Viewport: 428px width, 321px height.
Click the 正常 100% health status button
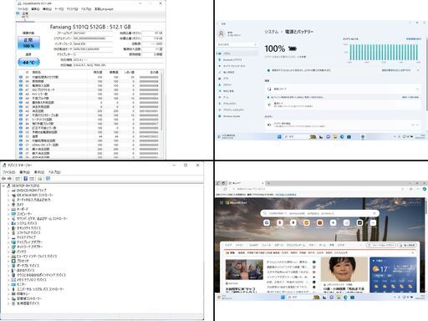pyautogui.click(x=28, y=43)
